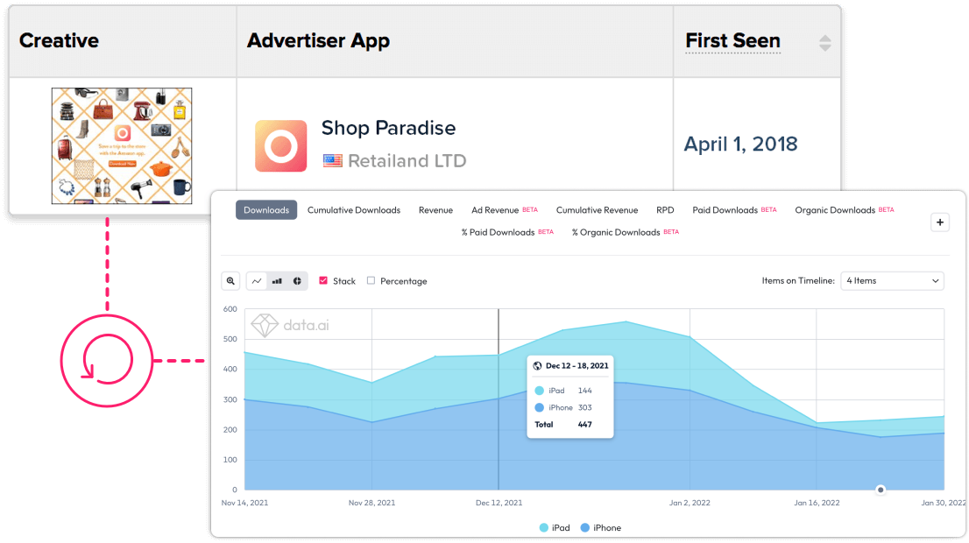The width and height of the screenshot is (969, 543).
Task: Open the Items on Timeline dropdown
Action: [x=892, y=281]
